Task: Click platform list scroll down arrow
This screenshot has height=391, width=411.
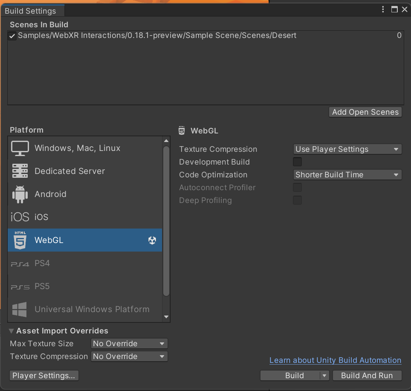Action: pos(166,317)
